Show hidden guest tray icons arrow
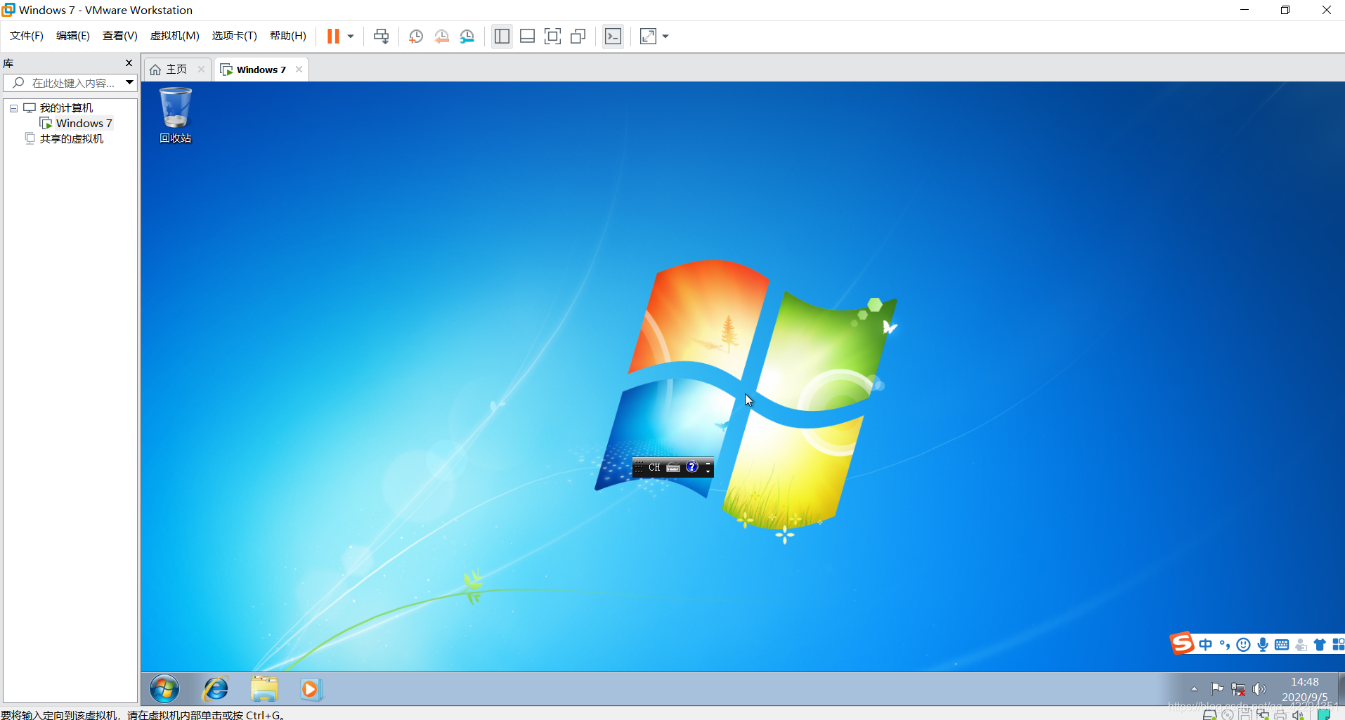The height and width of the screenshot is (720, 1345). coord(1194,689)
